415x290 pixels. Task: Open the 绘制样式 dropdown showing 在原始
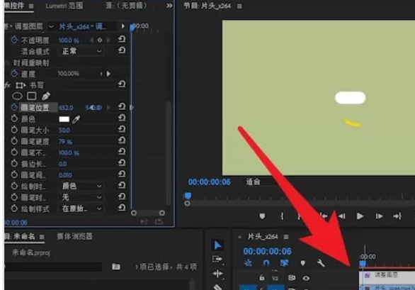[81, 208]
